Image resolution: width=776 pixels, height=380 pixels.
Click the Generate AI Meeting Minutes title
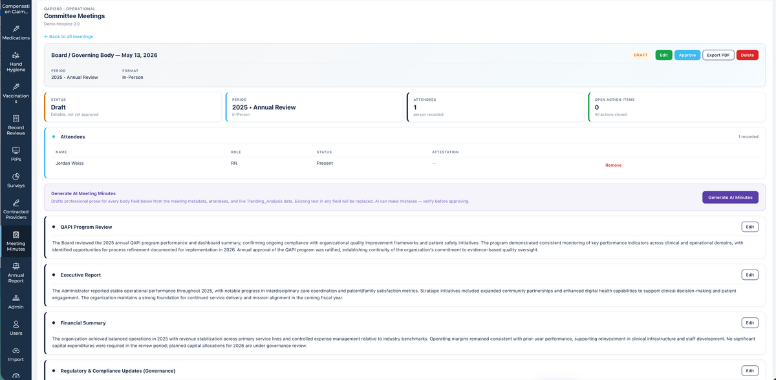point(83,193)
